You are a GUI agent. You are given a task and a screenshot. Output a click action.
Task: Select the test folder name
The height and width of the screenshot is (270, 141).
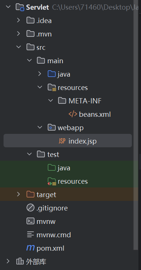point(53,154)
